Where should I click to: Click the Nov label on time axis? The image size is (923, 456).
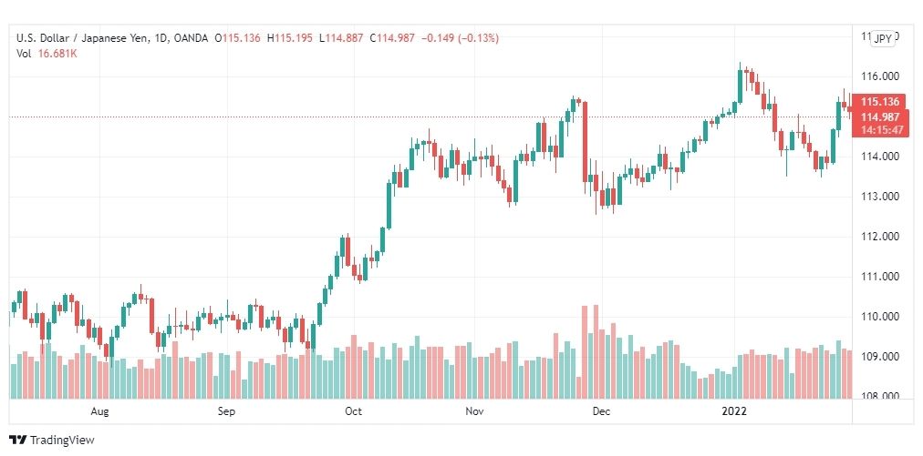[x=474, y=411]
